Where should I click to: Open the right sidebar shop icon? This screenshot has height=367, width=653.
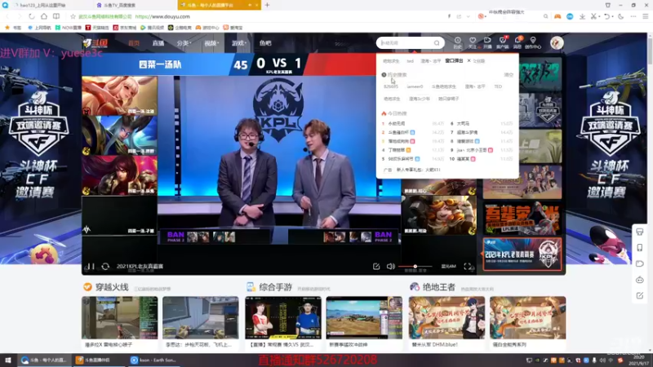tap(640, 232)
